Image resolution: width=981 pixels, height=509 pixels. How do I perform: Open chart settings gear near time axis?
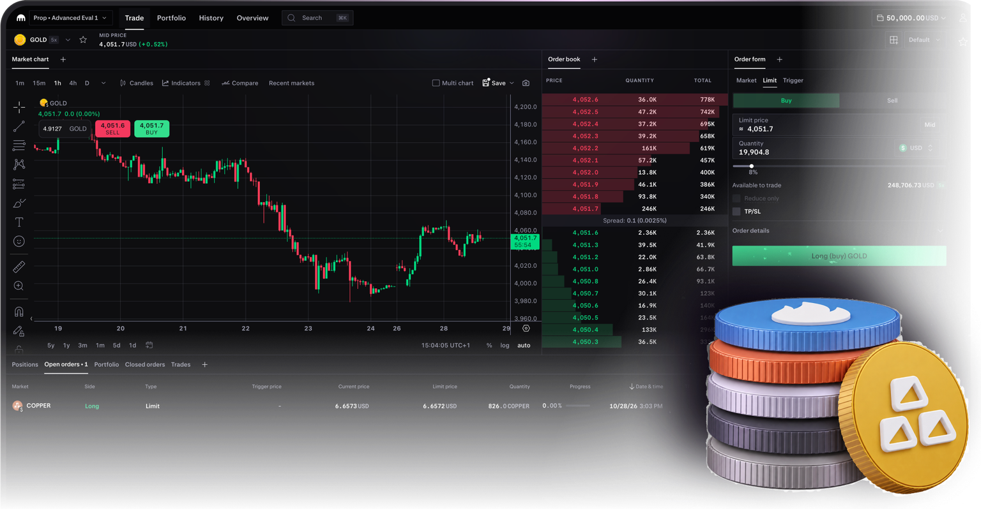[526, 328]
